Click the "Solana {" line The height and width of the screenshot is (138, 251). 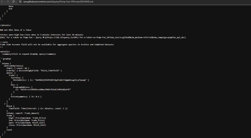point(6,64)
